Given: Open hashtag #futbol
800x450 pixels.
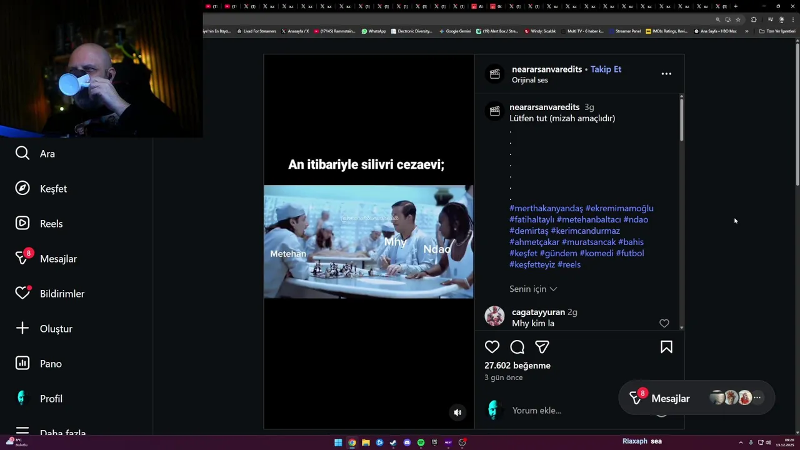Looking at the screenshot, I should (630, 253).
